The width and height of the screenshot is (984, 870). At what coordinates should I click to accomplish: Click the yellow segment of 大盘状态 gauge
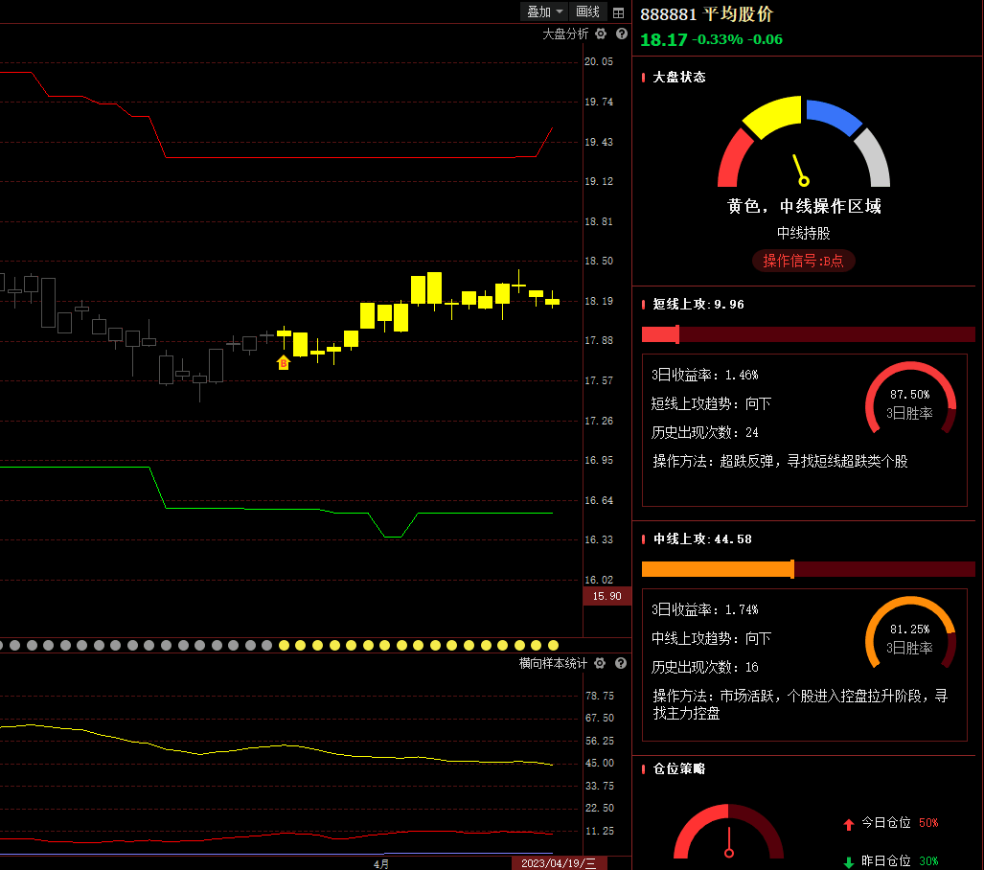pos(773,116)
